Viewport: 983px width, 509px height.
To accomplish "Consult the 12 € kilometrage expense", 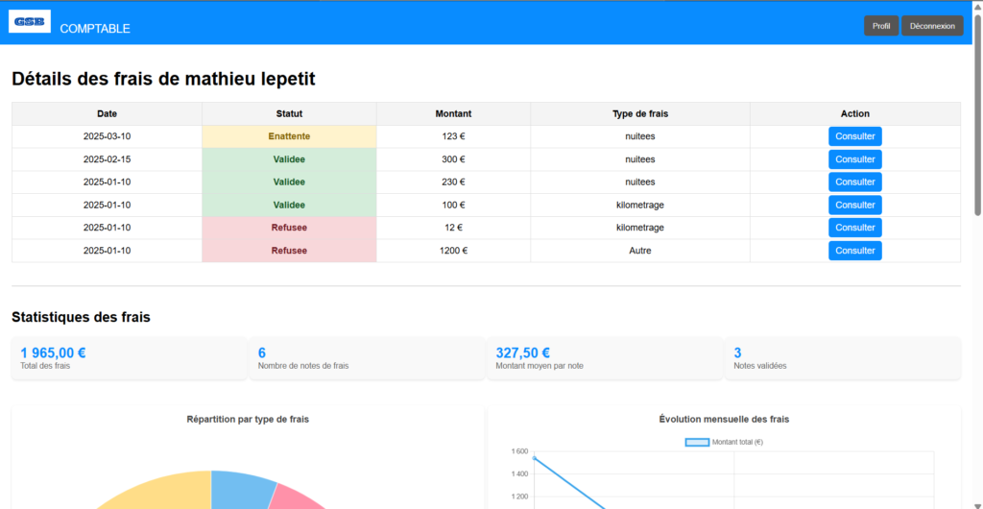I will tap(855, 228).
